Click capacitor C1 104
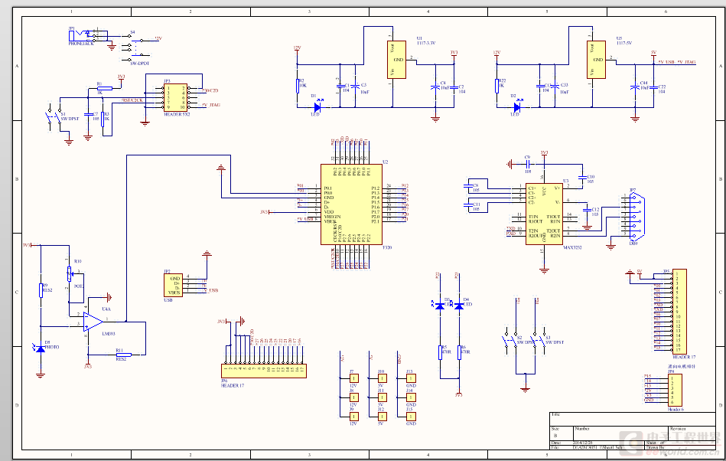Viewport: 726px width, 461px height. 340,86
